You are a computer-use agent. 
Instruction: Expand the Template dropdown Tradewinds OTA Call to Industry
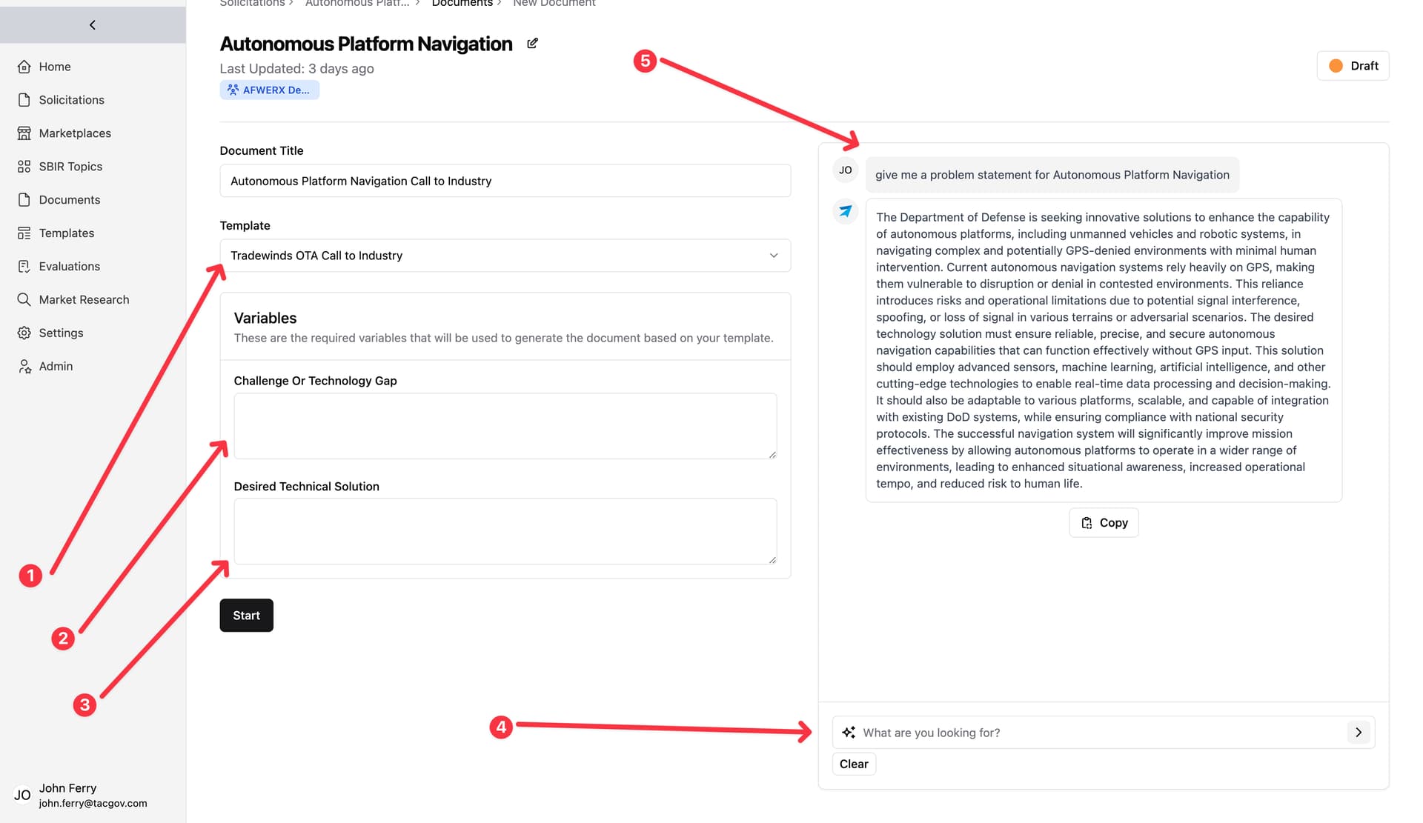(505, 256)
